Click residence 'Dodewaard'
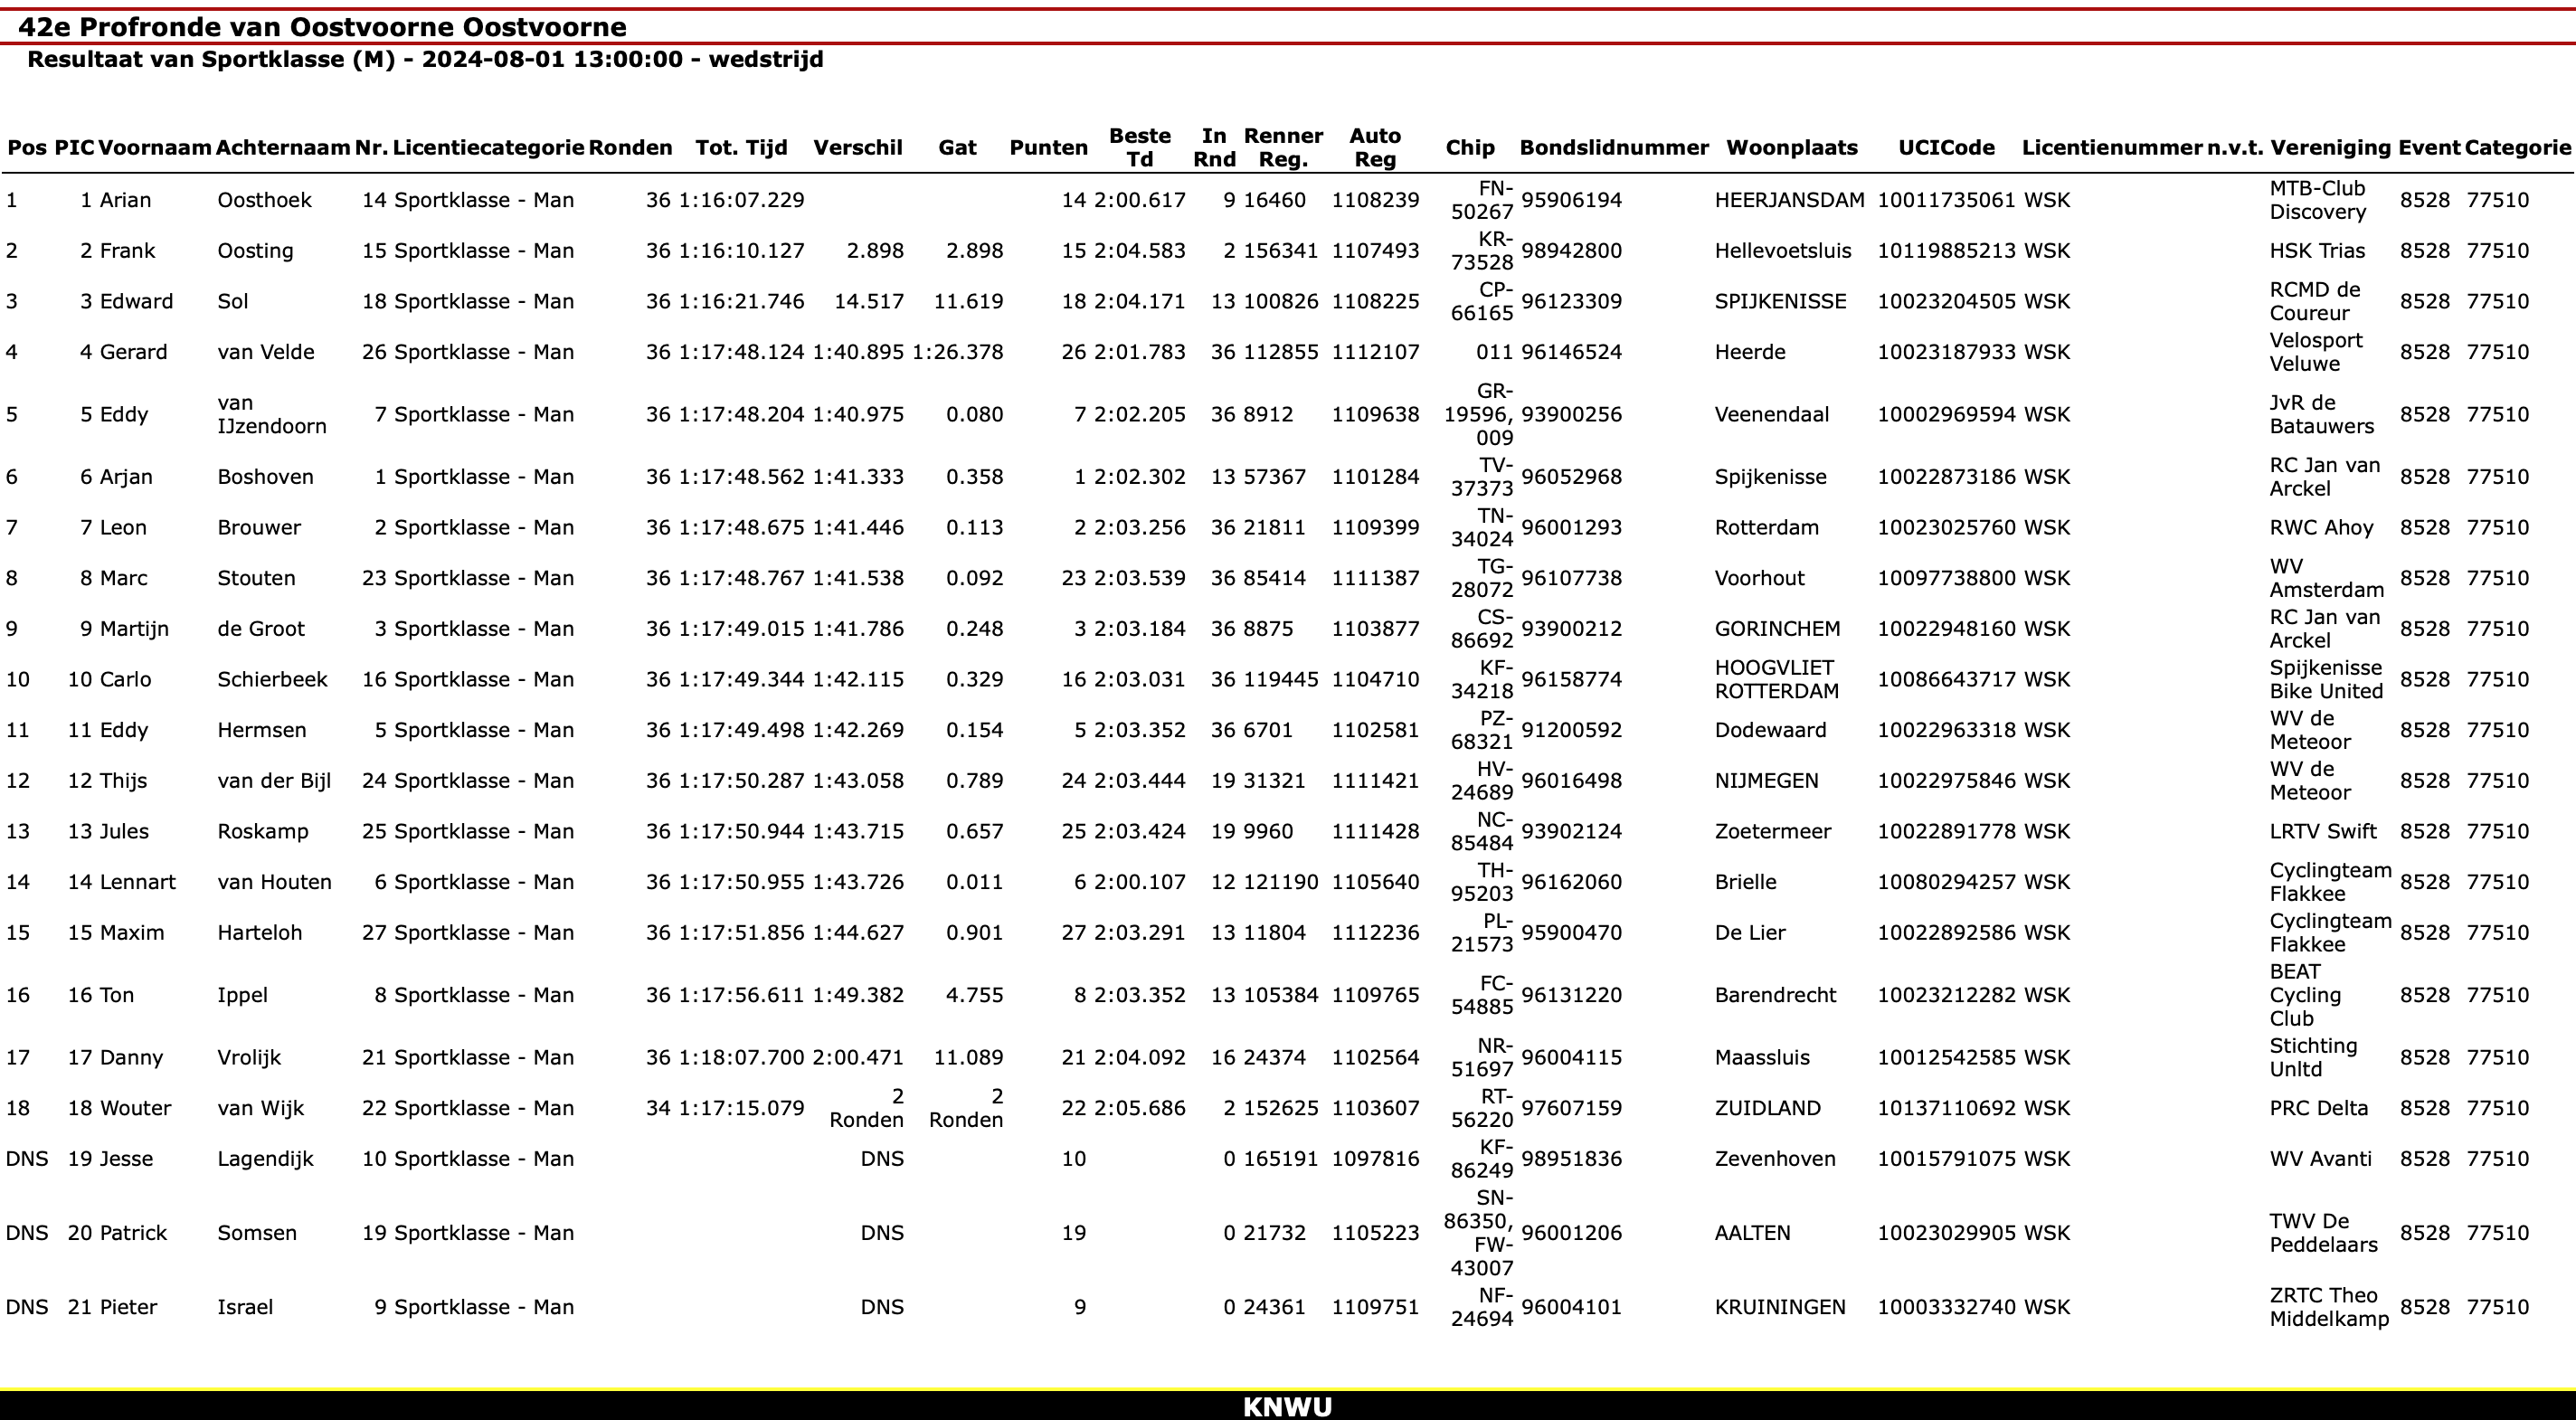This screenshot has width=2576, height=1420. [1770, 730]
